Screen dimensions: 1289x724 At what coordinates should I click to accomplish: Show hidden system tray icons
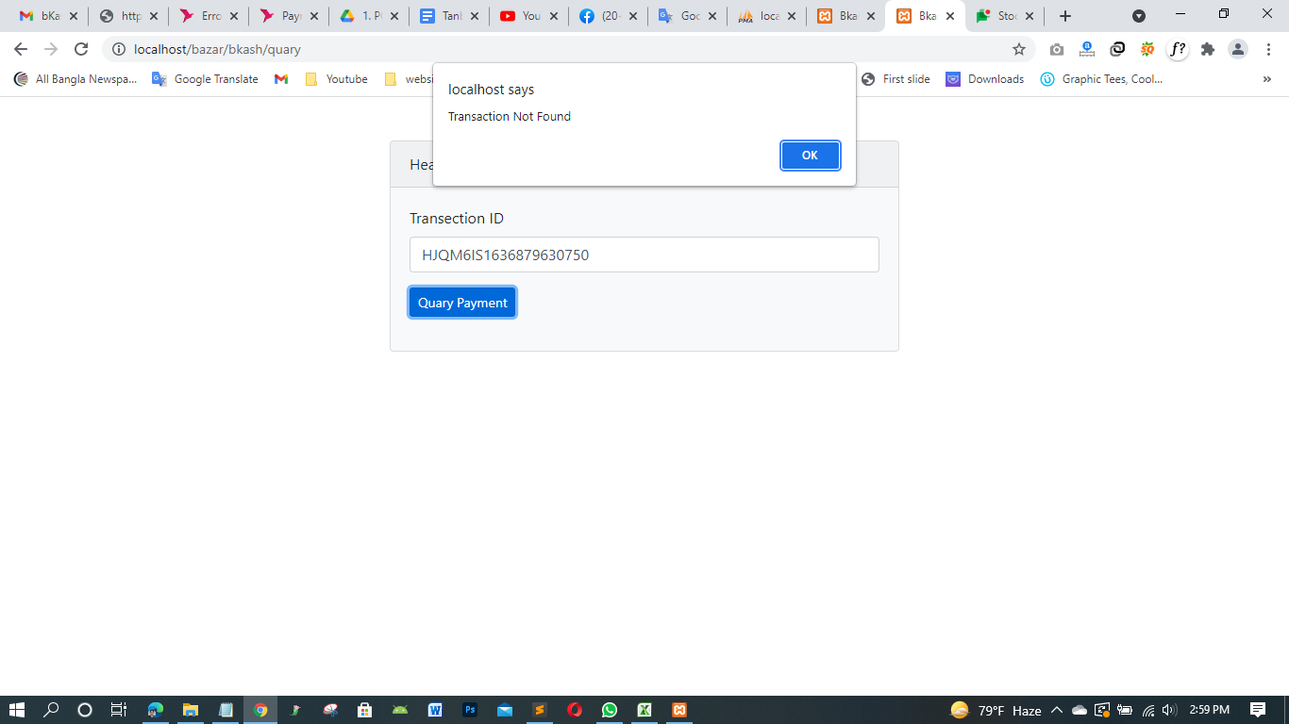(x=1056, y=710)
